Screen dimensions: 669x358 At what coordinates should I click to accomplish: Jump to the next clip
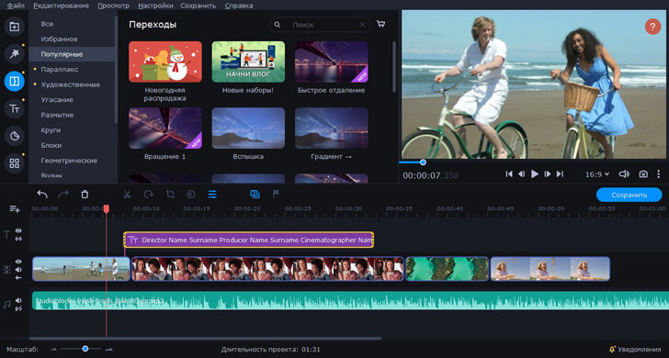pyautogui.click(x=561, y=173)
